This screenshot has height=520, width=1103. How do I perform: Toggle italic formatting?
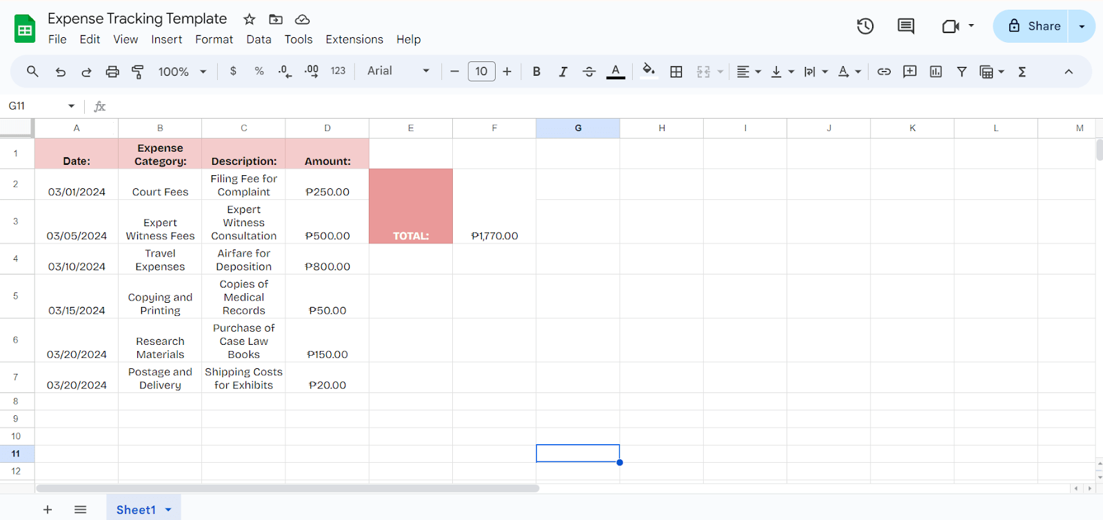click(563, 72)
